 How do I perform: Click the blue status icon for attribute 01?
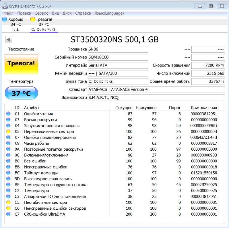(8, 114)
